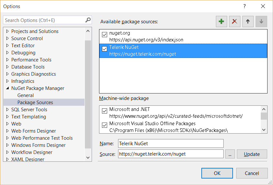The image size is (273, 185).
Task: Expand the Text Editor node
Action: click(x=7, y=46)
